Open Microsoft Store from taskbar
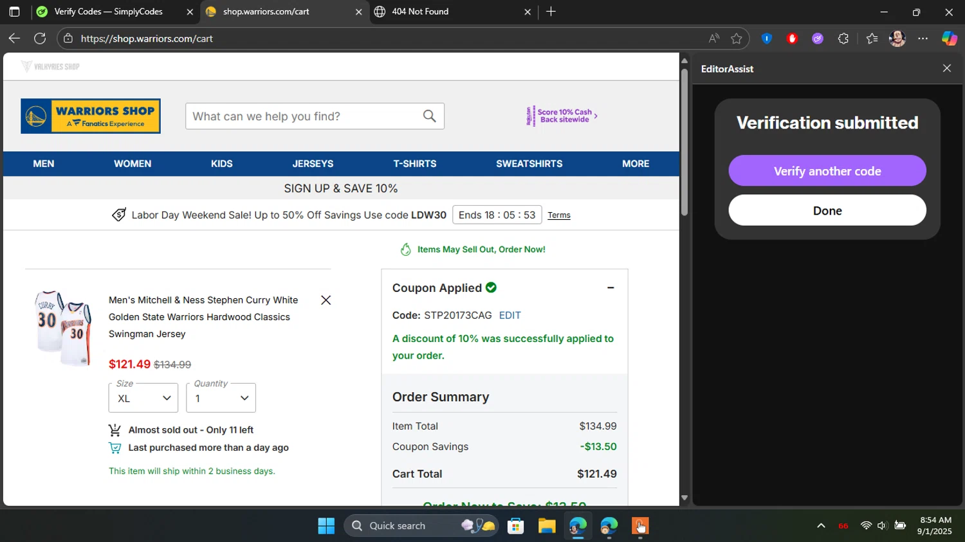 pyautogui.click(x=515, y=526)
